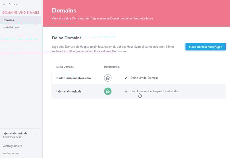Viewport: 230px width, 158px height.
Task: Open Vertragsinhalte in the sidebar
Action: 12,146
